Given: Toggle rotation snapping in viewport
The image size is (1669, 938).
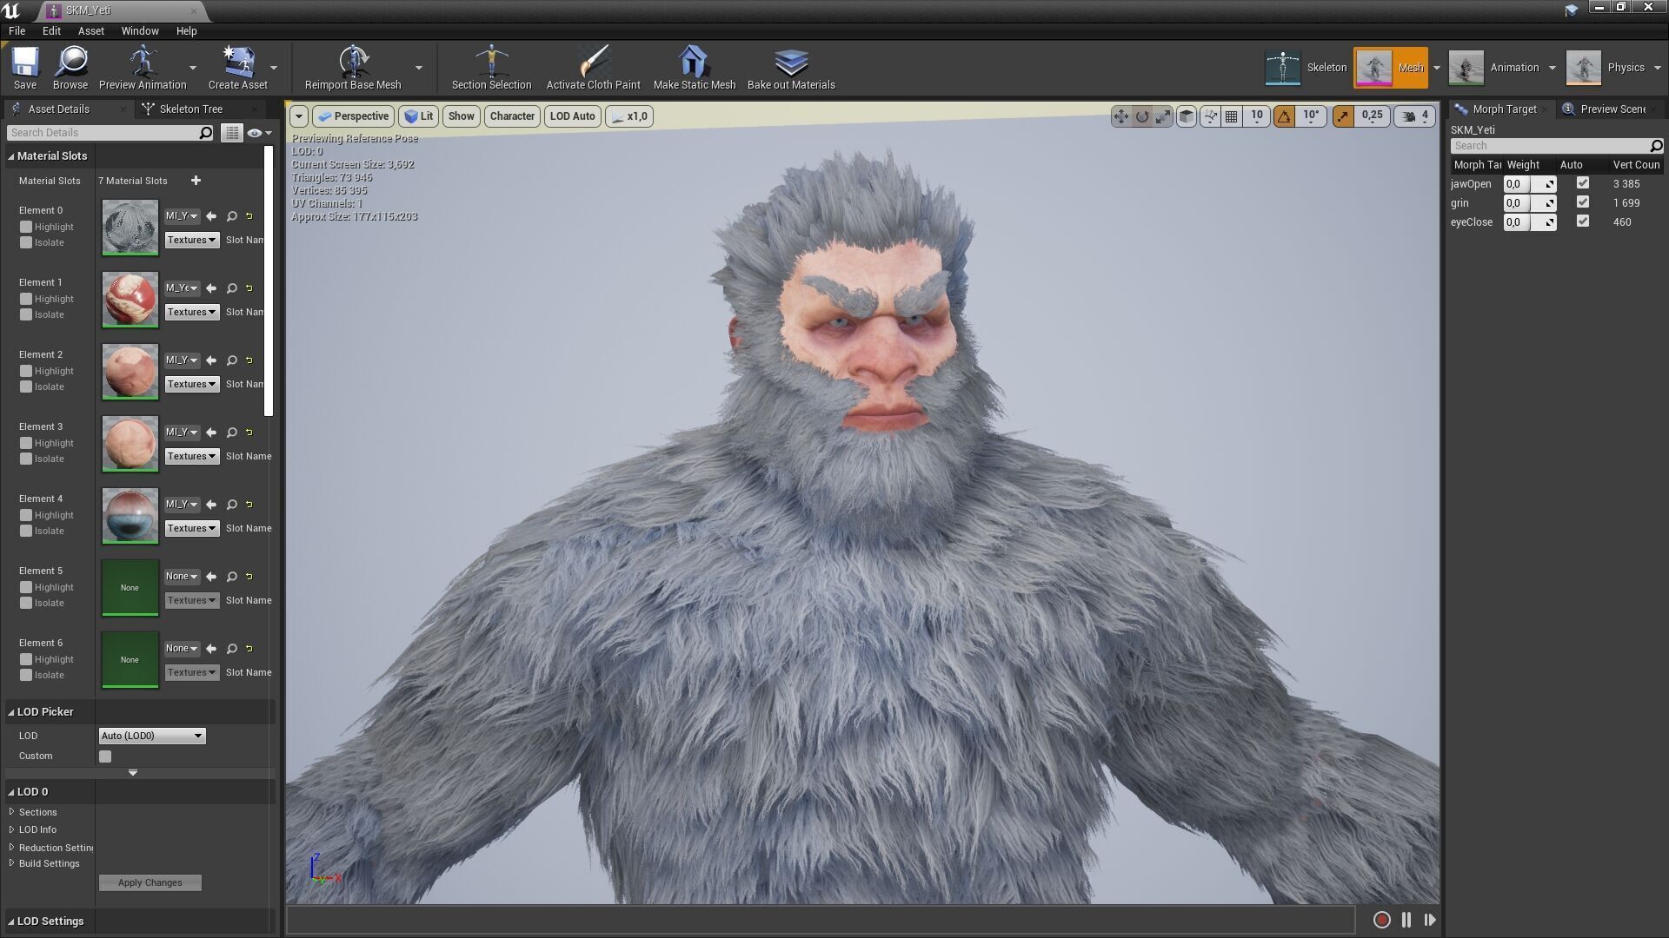Looking at the screenshot, I should pos(1284,116).
